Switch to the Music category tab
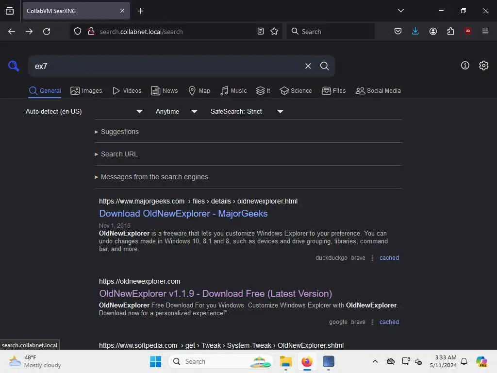The height and width of the screenshot is (373, 497). (233, 91)
